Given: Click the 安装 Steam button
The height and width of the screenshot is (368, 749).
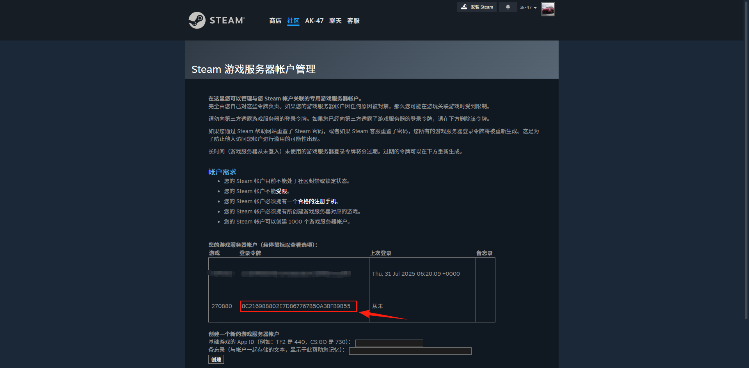Looking at the screenshot, I should (477, 7).
